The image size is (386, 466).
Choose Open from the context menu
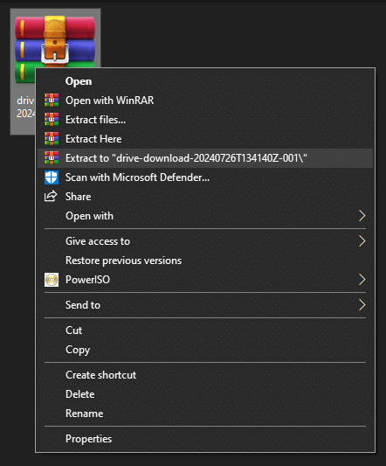(x=205, y=81)
